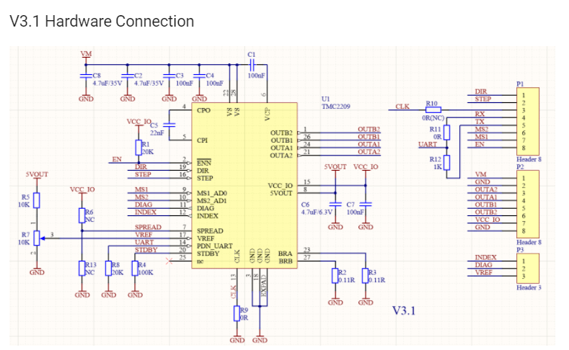This screenshot has width=569, height=350.
Task: Click the EN net label left of pin 2
Action: [x=117, y=159]
